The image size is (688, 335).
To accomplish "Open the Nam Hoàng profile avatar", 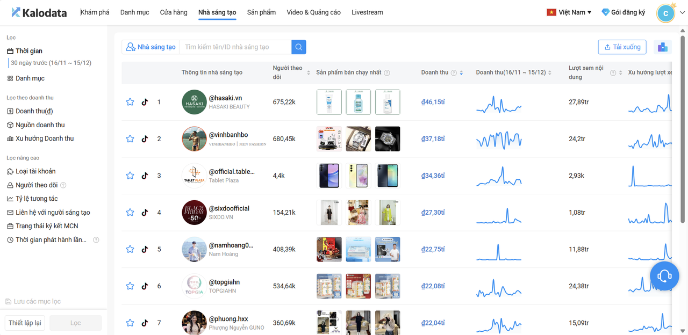I will 194,249.
